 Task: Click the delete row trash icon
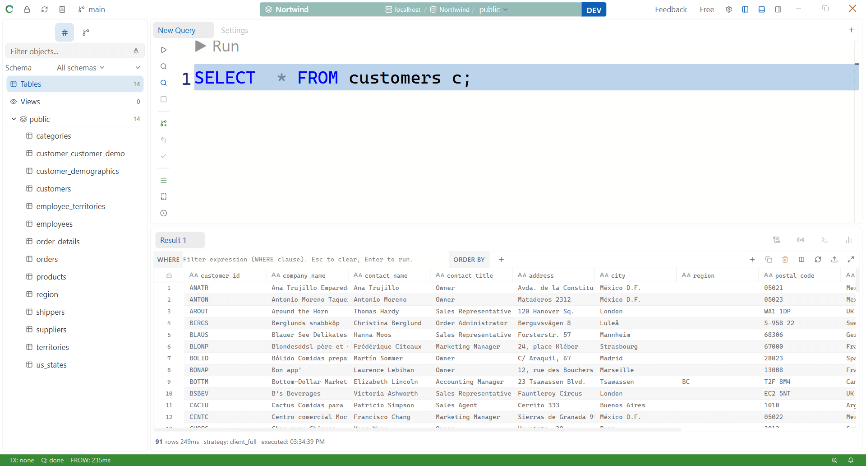(785, 260)
